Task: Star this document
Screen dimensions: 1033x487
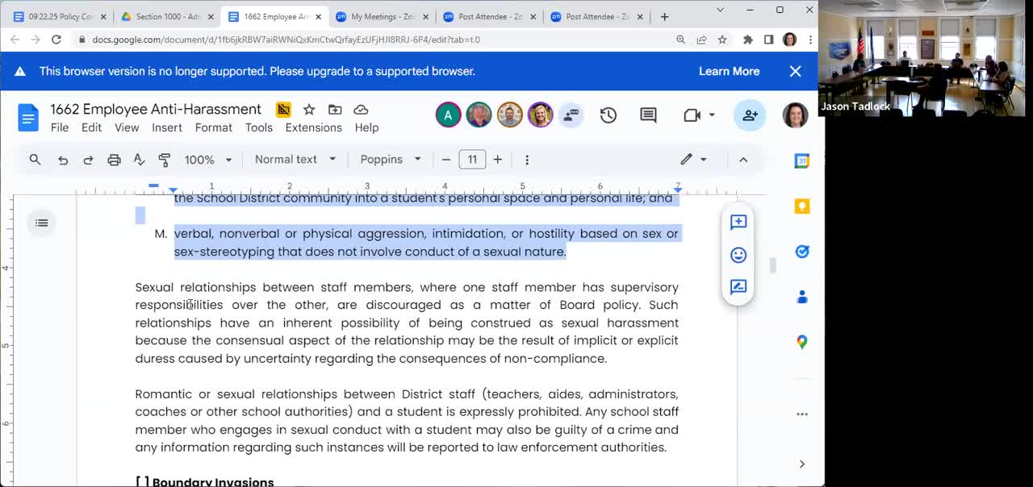Action: pyautogui.click(x=308, y=110)
